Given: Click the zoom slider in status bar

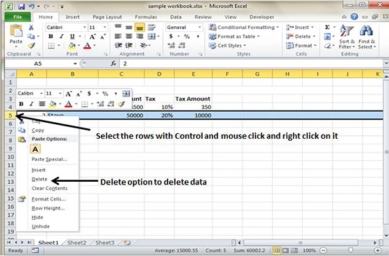Looking at the screenshot, I should click(x=350, y=250).
